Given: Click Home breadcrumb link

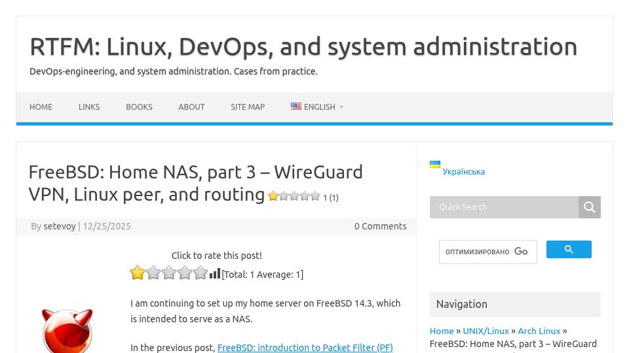Looking at the screenshot, I should click(441, 331).
